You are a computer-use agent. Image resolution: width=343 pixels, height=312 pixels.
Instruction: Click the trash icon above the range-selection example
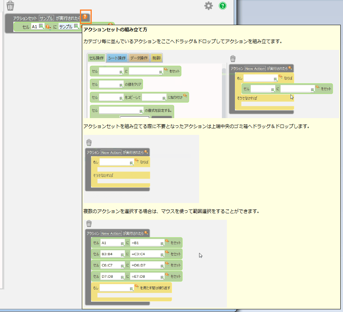tap(89, 224)
